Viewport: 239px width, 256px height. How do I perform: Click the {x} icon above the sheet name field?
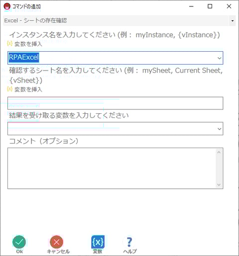(x=9, y=89)
